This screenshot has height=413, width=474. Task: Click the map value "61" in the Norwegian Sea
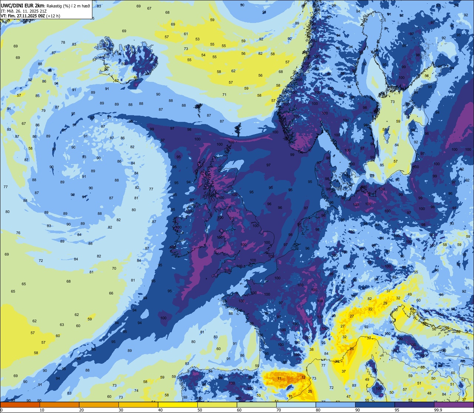[x=186, y=34]
